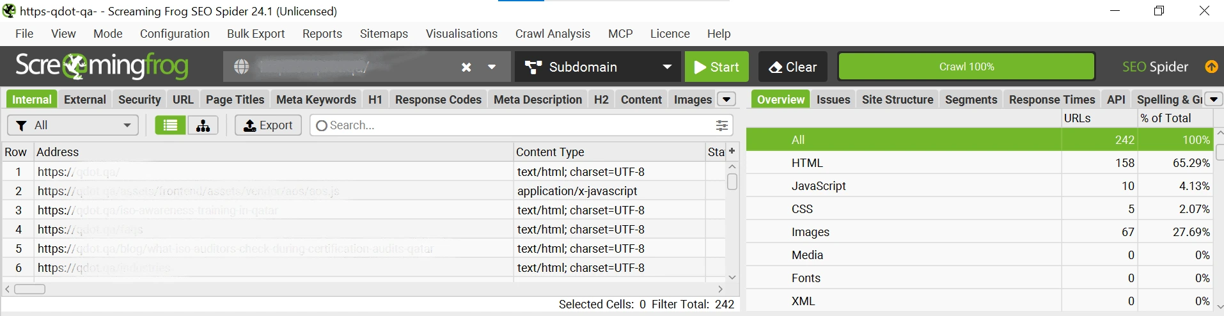
Task: Open the Response Times tab
Action: (x=1052, y=99)
